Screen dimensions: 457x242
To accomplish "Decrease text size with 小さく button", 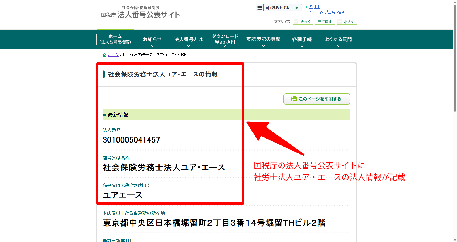I will point(347,22).
